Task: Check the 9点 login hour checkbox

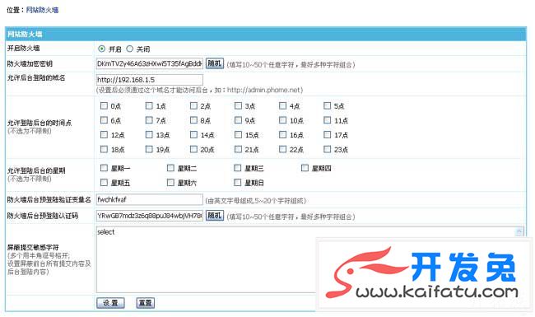Action: 238,120
